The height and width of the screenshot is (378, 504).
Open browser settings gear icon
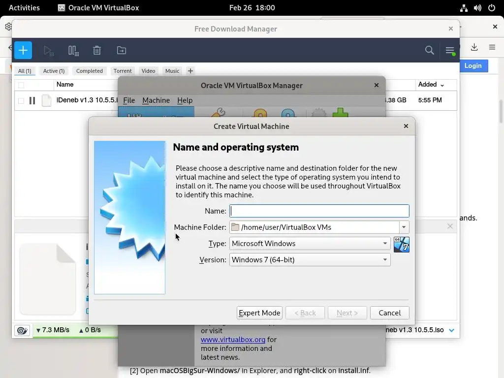pyautogui.click(x=8, y=27)
